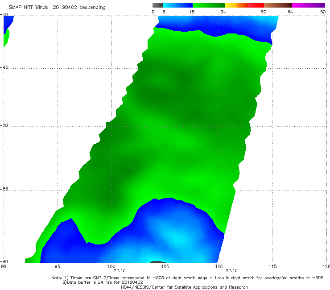Click the color bar label '34'
The height and width of the screenshot is (290, 330).
coord(223,12)
